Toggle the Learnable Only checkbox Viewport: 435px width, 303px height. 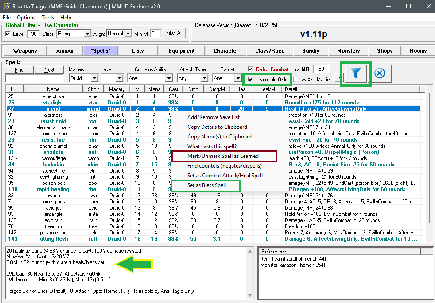[251, 80]
